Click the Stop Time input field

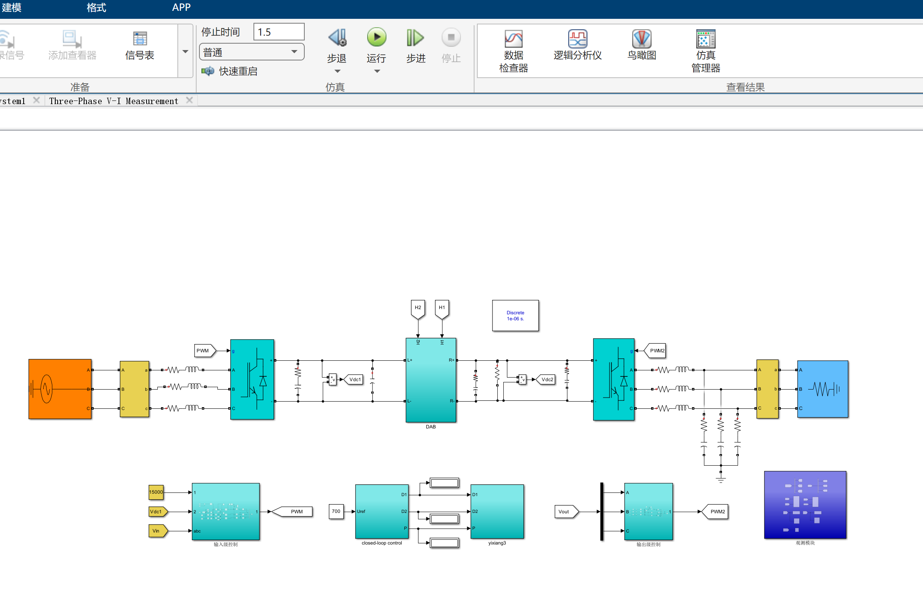pyautogui.click(x=279, y=32)
